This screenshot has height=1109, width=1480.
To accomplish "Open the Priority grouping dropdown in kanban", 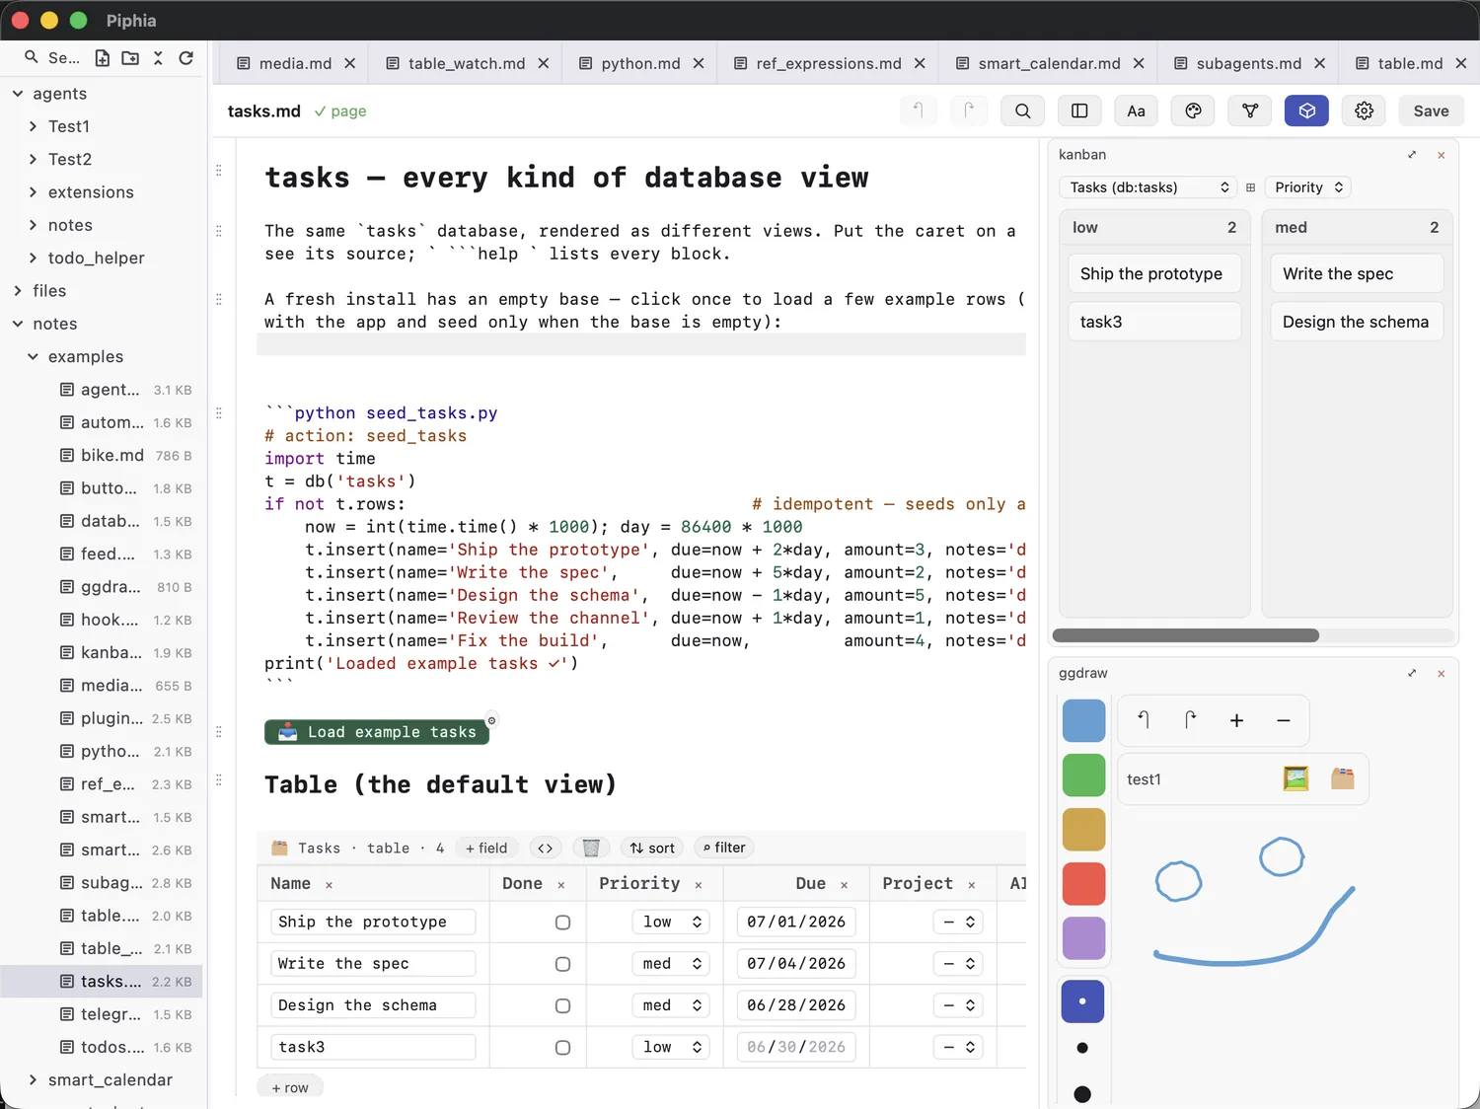I will [x=1307, y=187].
